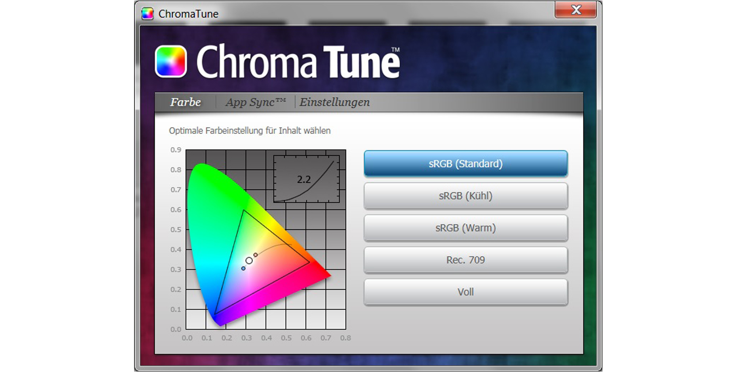Select the sRGB (Standard) color mode
Screen dimensions: 737x372
(x=466, y=164)
